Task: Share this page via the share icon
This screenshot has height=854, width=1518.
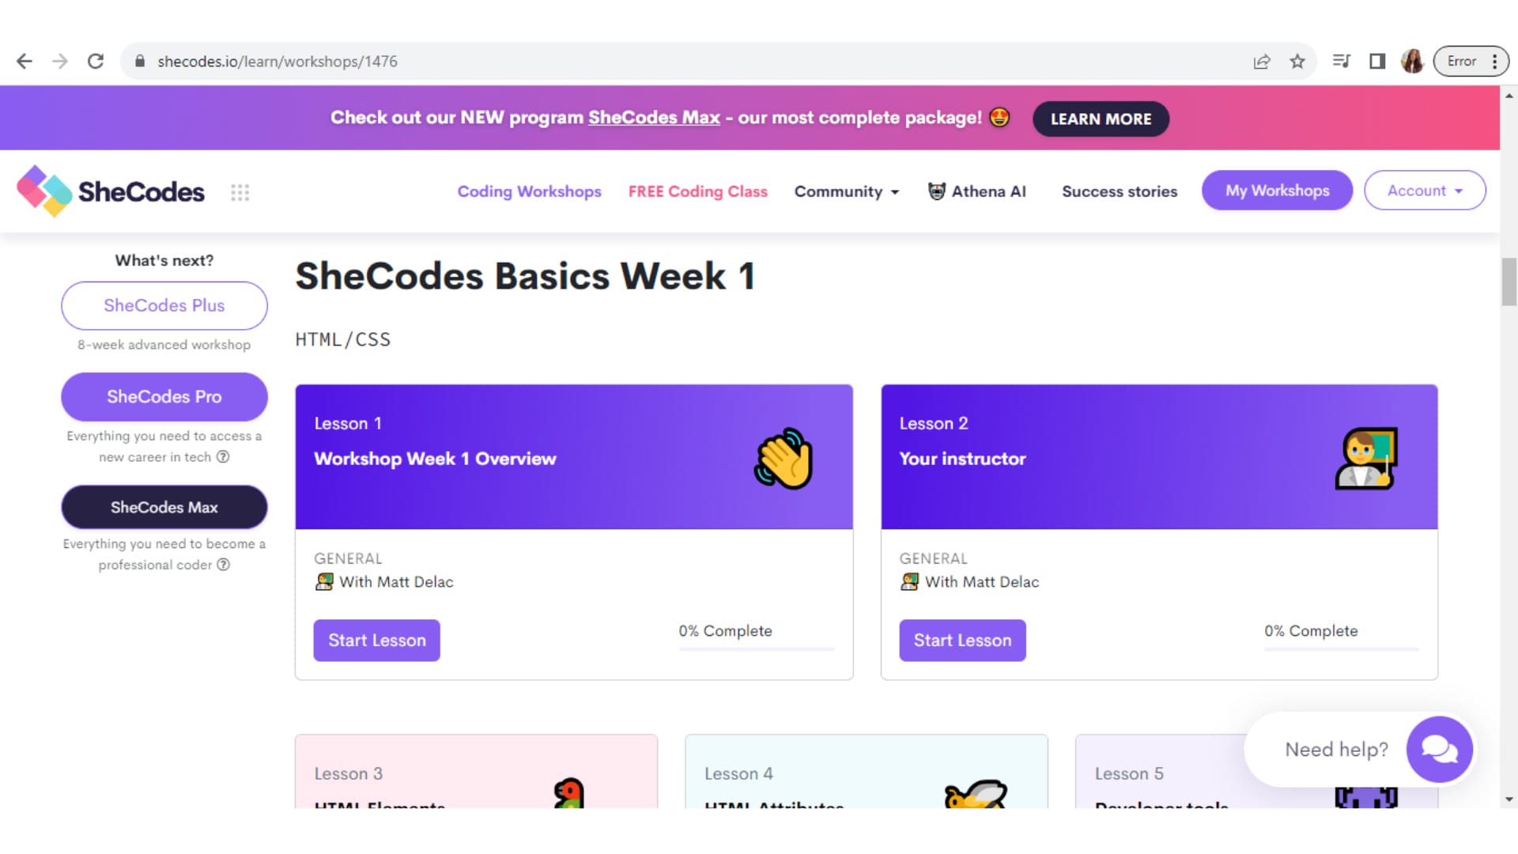Action: [x=1262, y=61]
